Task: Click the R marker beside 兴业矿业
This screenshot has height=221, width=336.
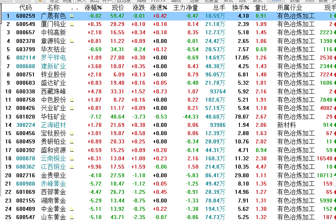Action: point(72,108)
